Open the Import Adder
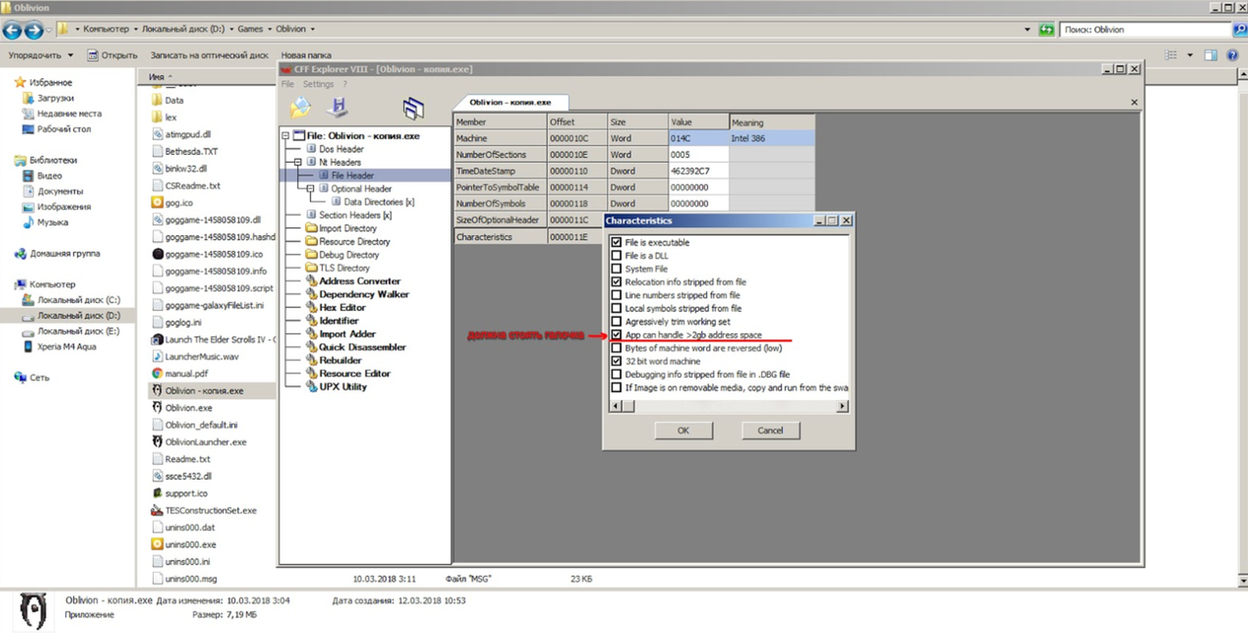Viewport: 1248px width, 633px height. pos(347,333)
